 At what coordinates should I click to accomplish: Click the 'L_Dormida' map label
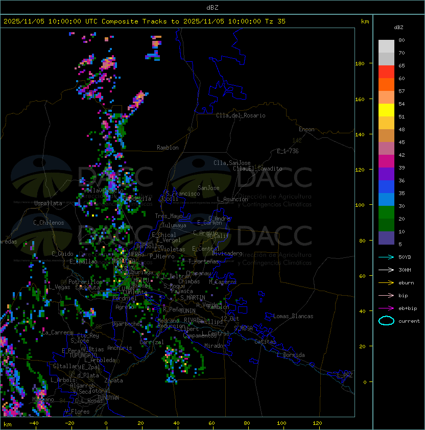[291, 355]
